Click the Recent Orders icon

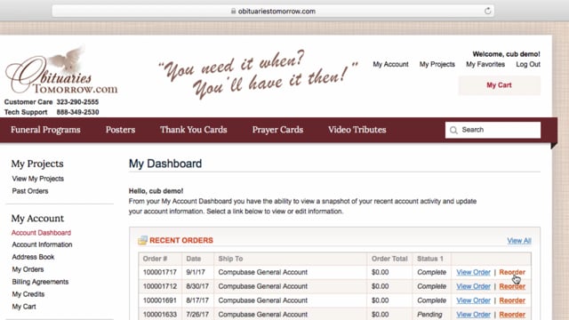[x=142, y=240]
